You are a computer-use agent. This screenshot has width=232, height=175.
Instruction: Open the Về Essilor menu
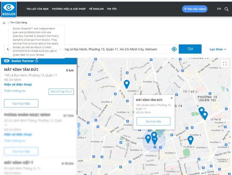pyautogui.click(x=96, y=9)
